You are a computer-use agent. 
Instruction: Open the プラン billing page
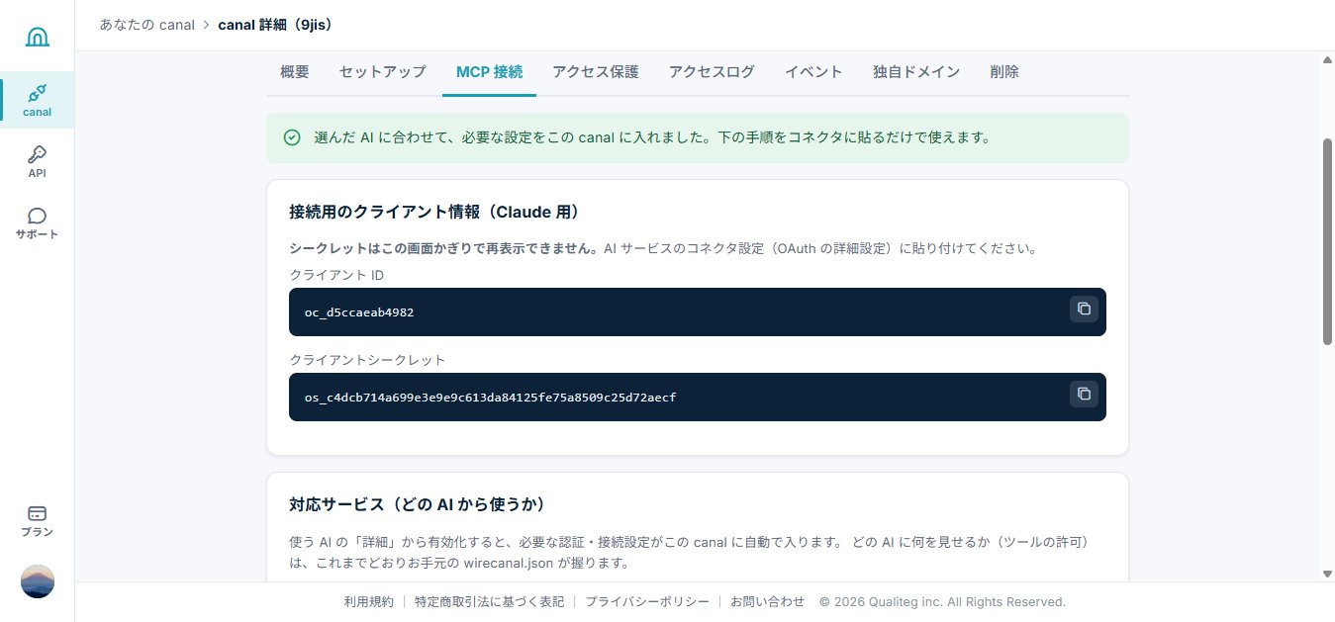tap(38, 521)
